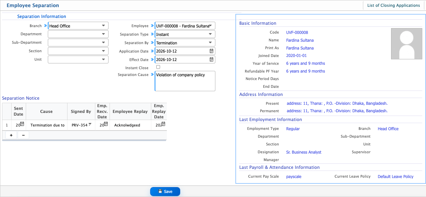Open the Sent Date calendar in notice row
The image size is (426, 197).
pyautogui.click(x=22, y=124)
